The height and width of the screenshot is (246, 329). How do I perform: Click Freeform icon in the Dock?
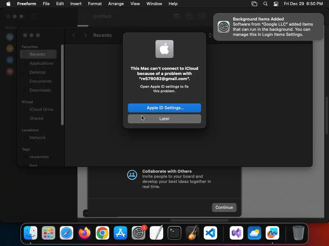coord(272,233)
